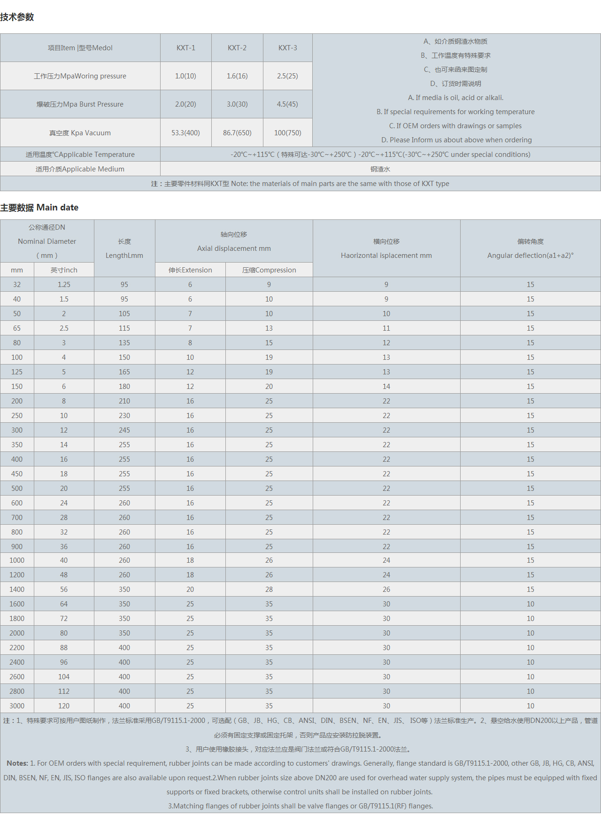Select the 压缩Compression sub-header

point(269,270)
